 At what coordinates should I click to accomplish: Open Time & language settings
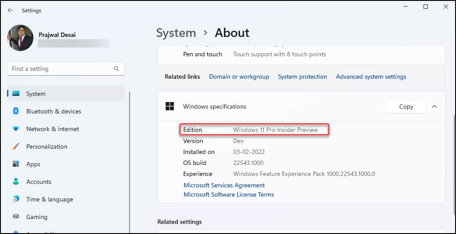(66, 199)
